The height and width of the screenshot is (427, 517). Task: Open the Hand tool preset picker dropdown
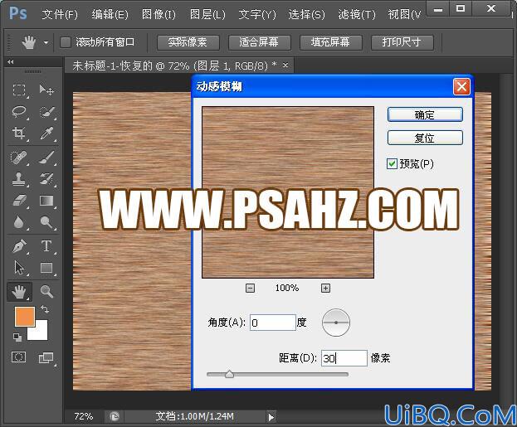(x=46, y=42)
